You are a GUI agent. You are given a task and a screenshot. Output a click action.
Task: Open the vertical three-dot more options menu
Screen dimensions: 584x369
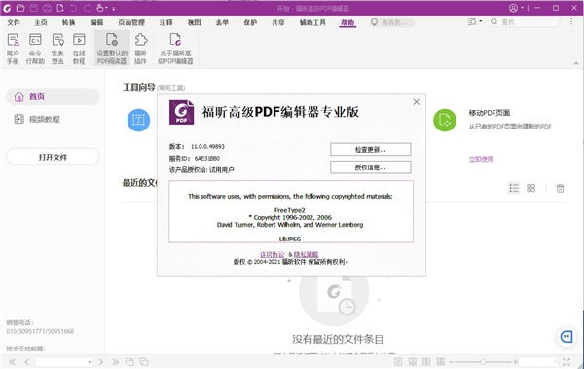571,22
